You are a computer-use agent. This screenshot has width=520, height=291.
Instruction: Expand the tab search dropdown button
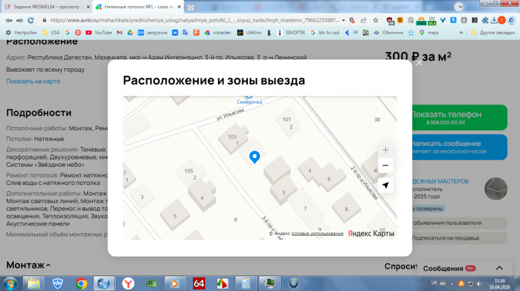[x=459, y=7]
